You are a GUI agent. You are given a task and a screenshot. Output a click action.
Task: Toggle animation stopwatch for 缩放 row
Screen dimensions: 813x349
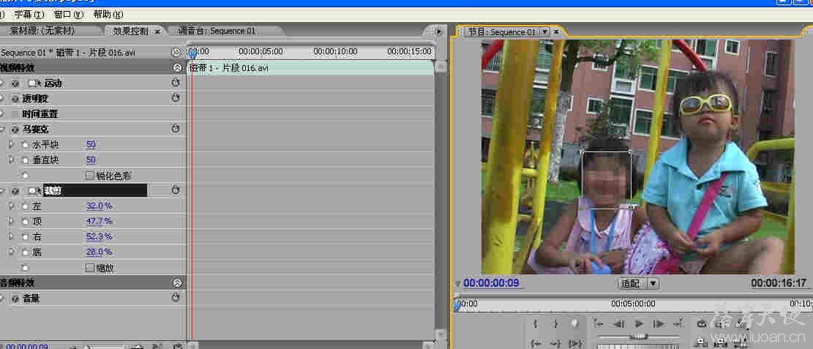pos(25,268)
